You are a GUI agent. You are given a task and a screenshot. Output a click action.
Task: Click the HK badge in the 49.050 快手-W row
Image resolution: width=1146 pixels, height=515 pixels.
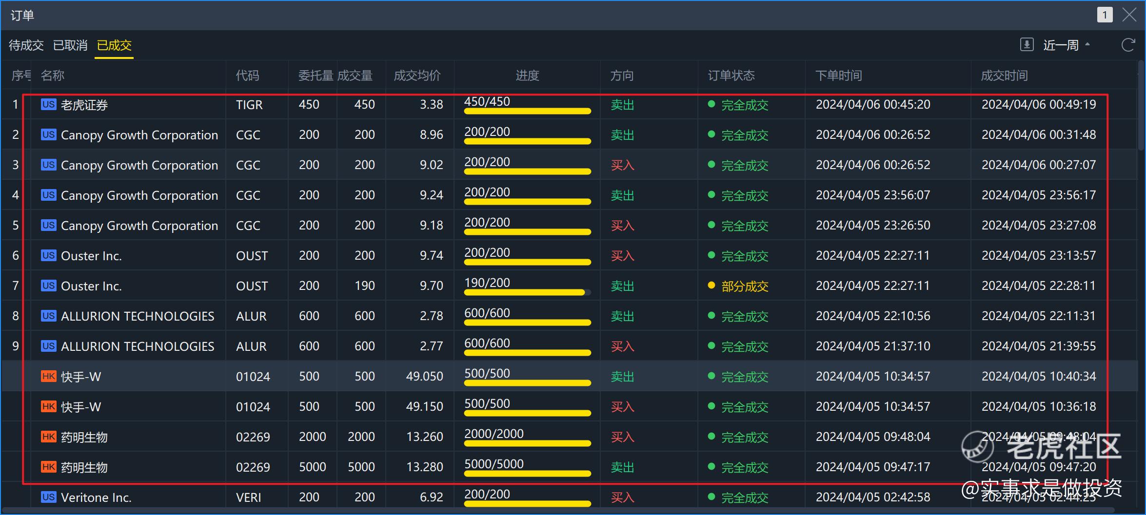pyautogui.click(x=49, y=376)
